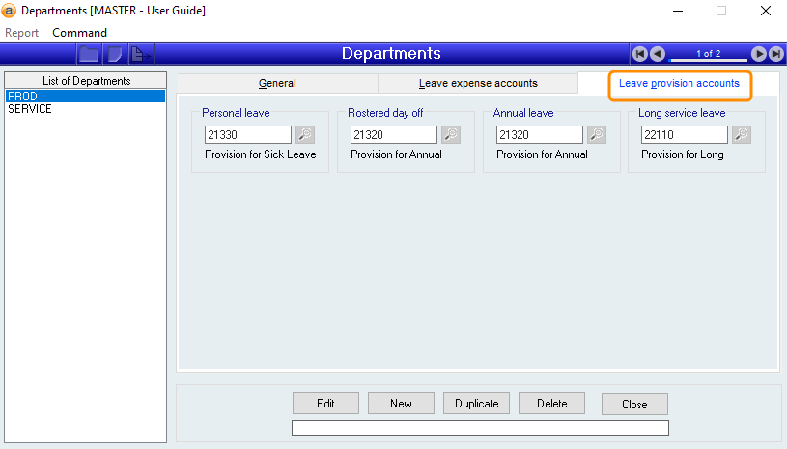
Task: Switch to the General tab
Action: (277, 84)
